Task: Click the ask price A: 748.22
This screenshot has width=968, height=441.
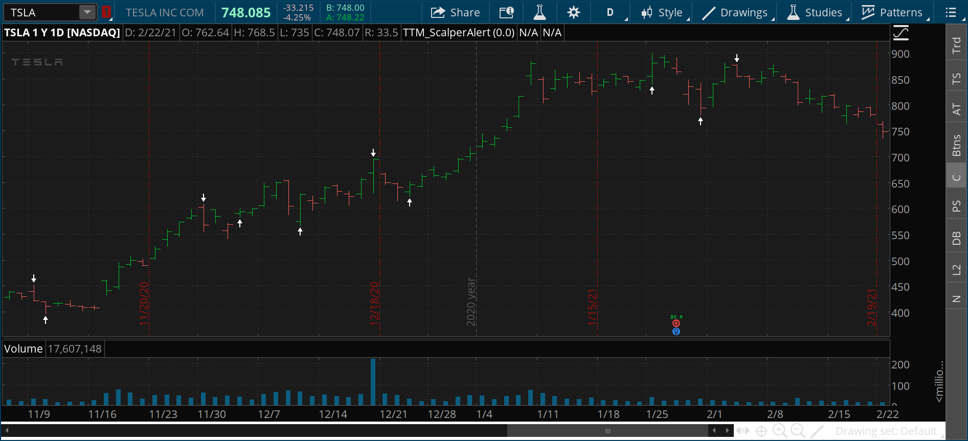Action: click(345, 17)
